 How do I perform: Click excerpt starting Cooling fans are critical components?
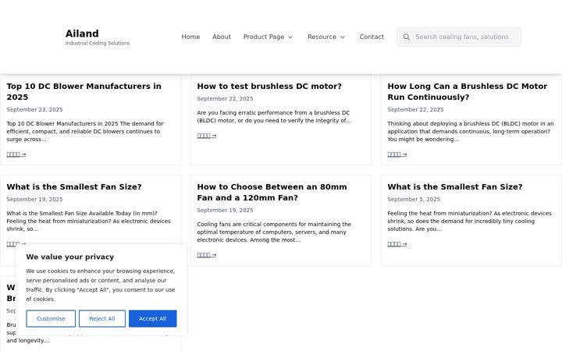(274, 232)
